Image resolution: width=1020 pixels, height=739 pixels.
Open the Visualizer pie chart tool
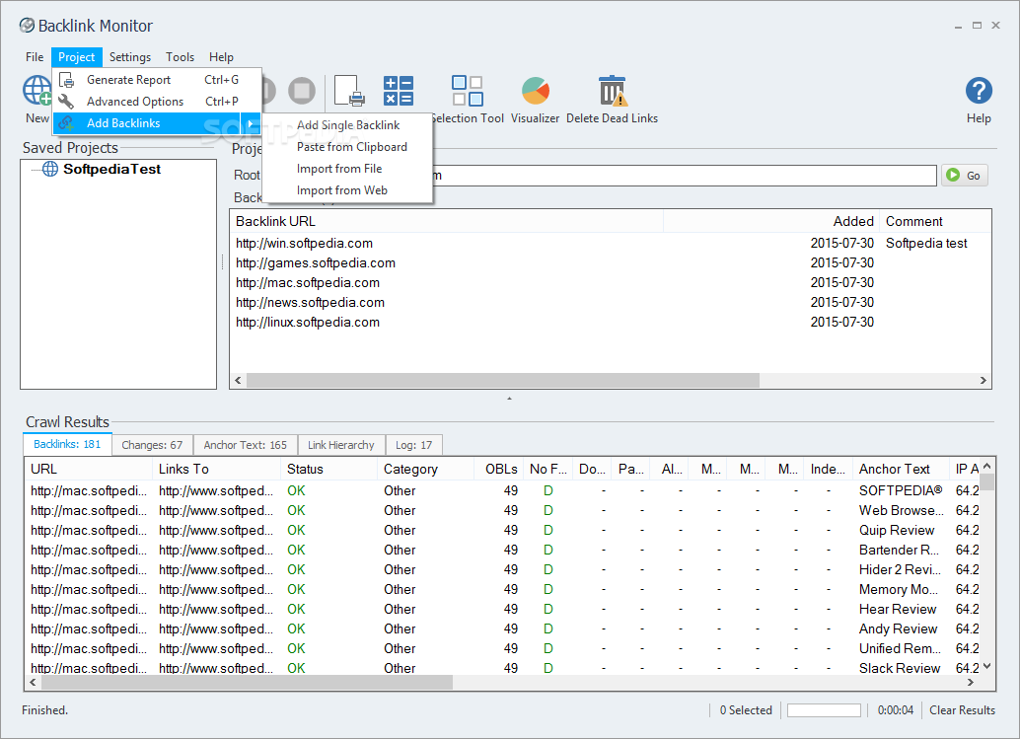536,99
